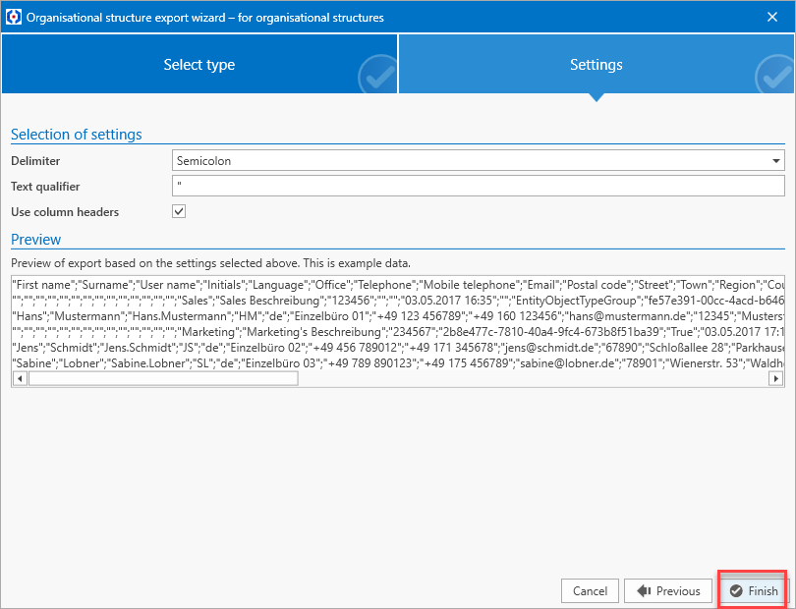
Task: Open the Delimiter combo box showing Semicolon
Action: (472, 160)
